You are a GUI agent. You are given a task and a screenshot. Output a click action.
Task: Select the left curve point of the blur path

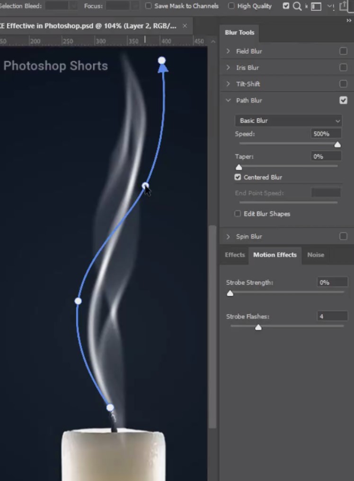pos(78,301)
